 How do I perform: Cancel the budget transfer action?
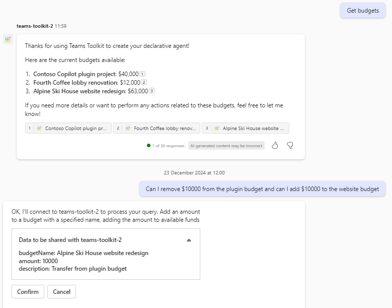(61, 292)
